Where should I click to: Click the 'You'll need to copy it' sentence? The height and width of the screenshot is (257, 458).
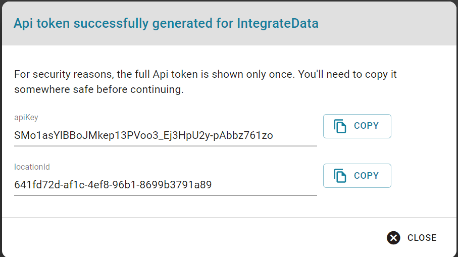click(347, 74)
